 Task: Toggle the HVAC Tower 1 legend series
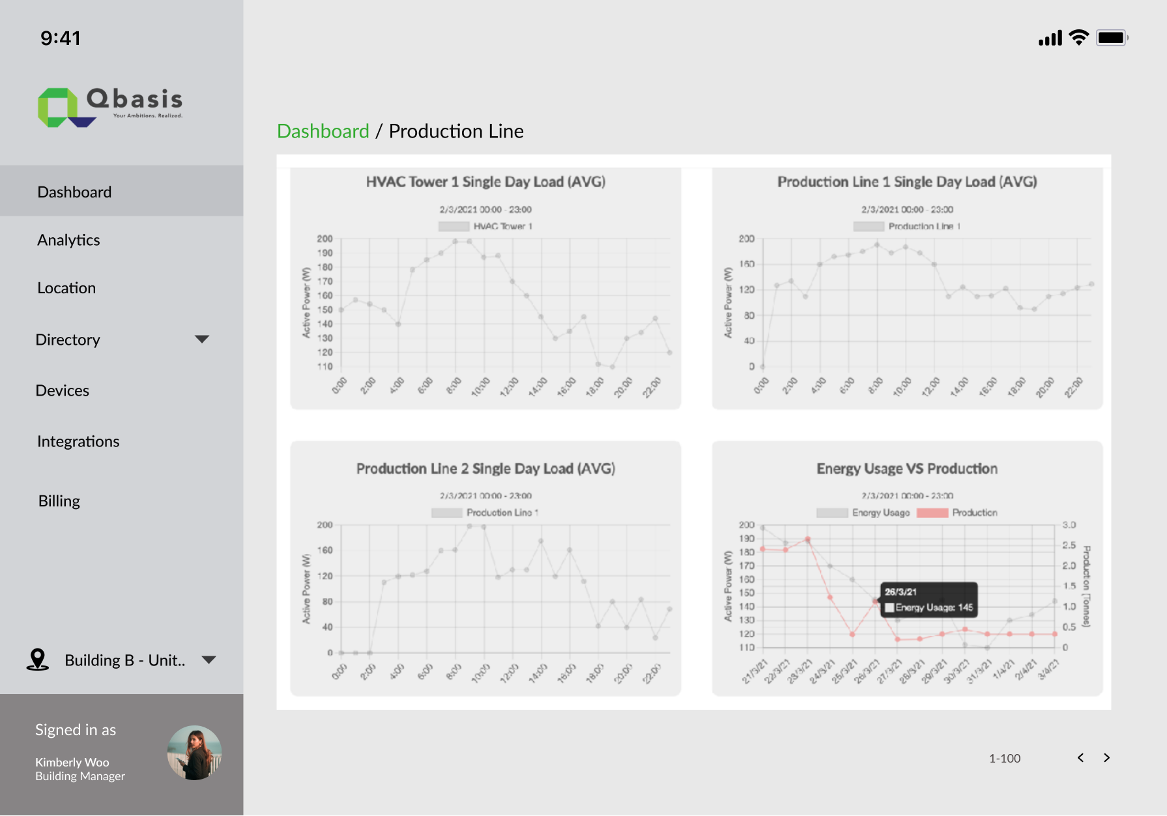[485, 226]
